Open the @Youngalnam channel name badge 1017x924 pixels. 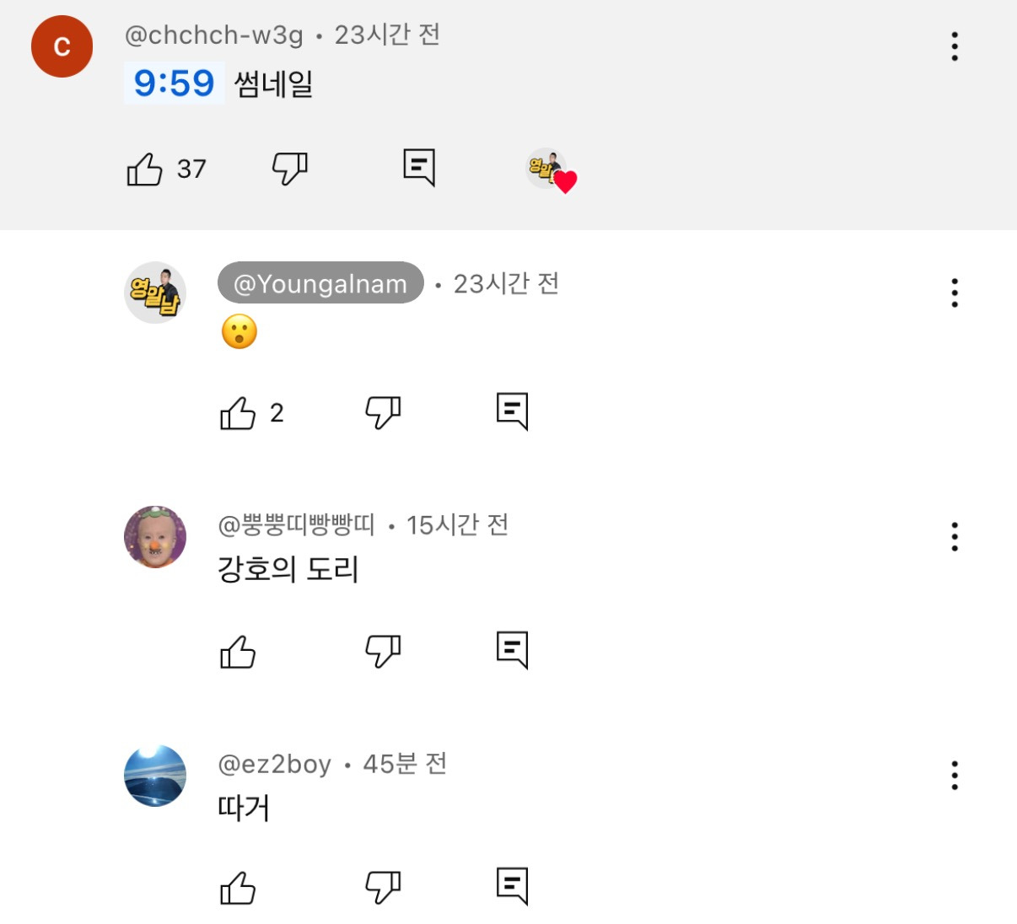[x=320, y=283]
